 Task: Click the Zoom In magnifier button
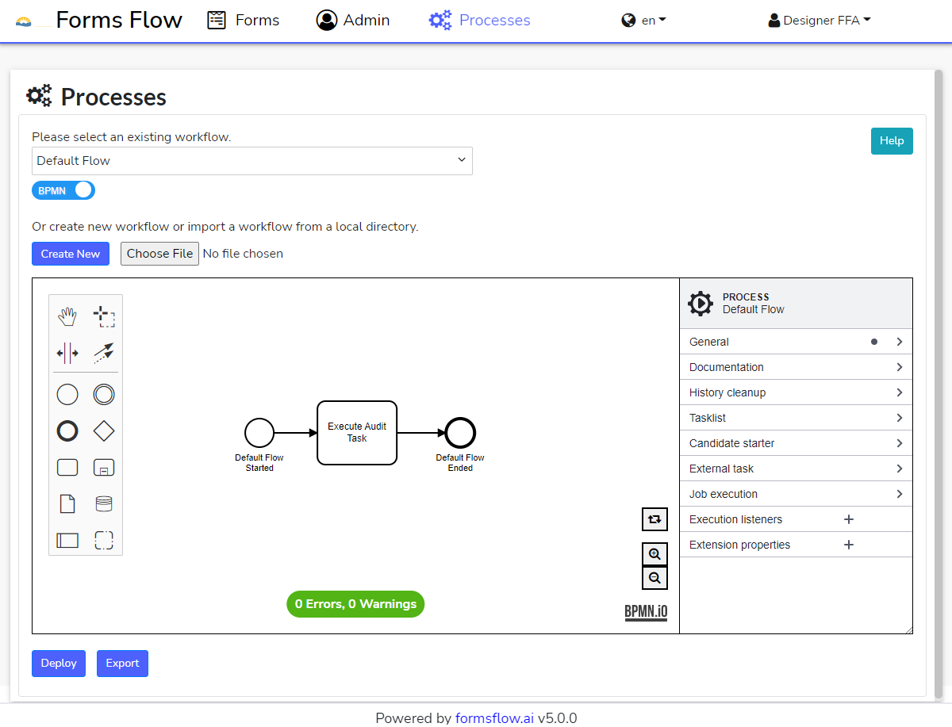(x=654, y=554)
